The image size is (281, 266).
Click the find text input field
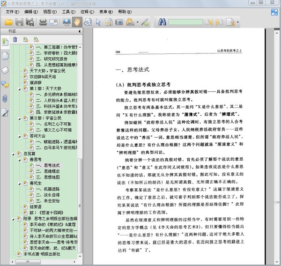185,22
